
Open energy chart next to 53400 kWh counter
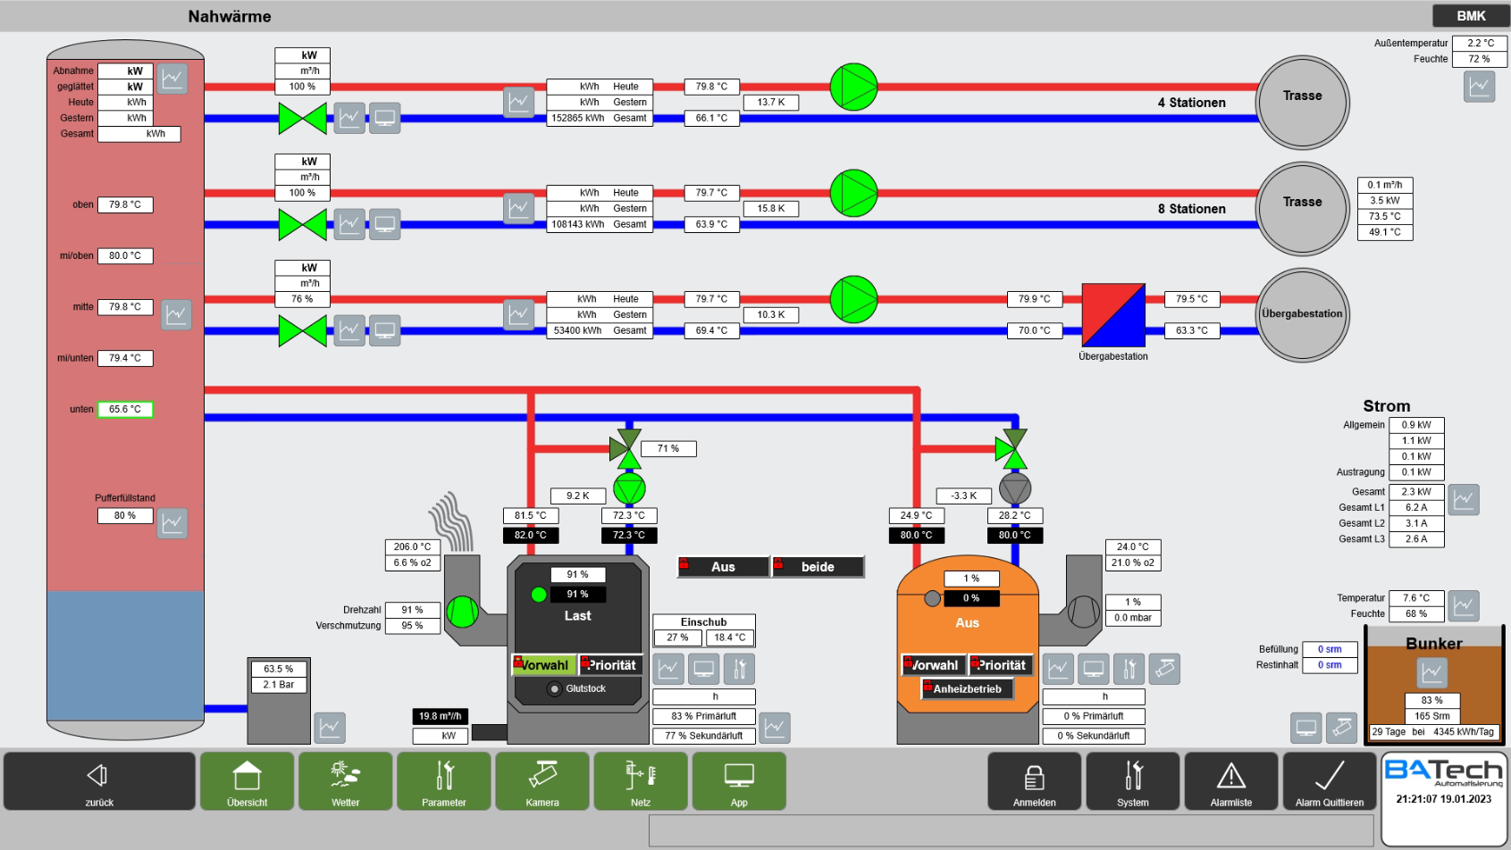[x=519, y=314]
